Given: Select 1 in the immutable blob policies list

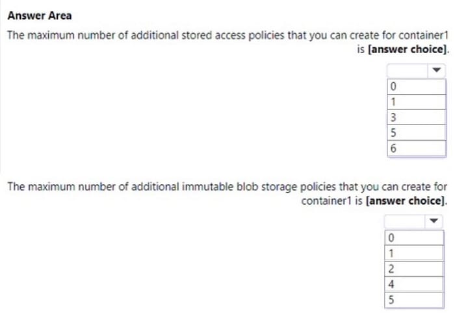Looking at the screenshot, I should click(x=414, y=254).
